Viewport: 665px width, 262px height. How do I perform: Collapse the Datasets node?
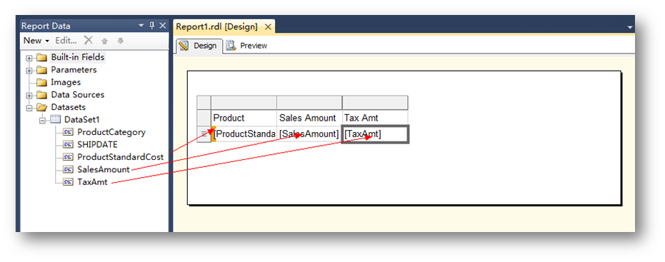coord(29,108)
